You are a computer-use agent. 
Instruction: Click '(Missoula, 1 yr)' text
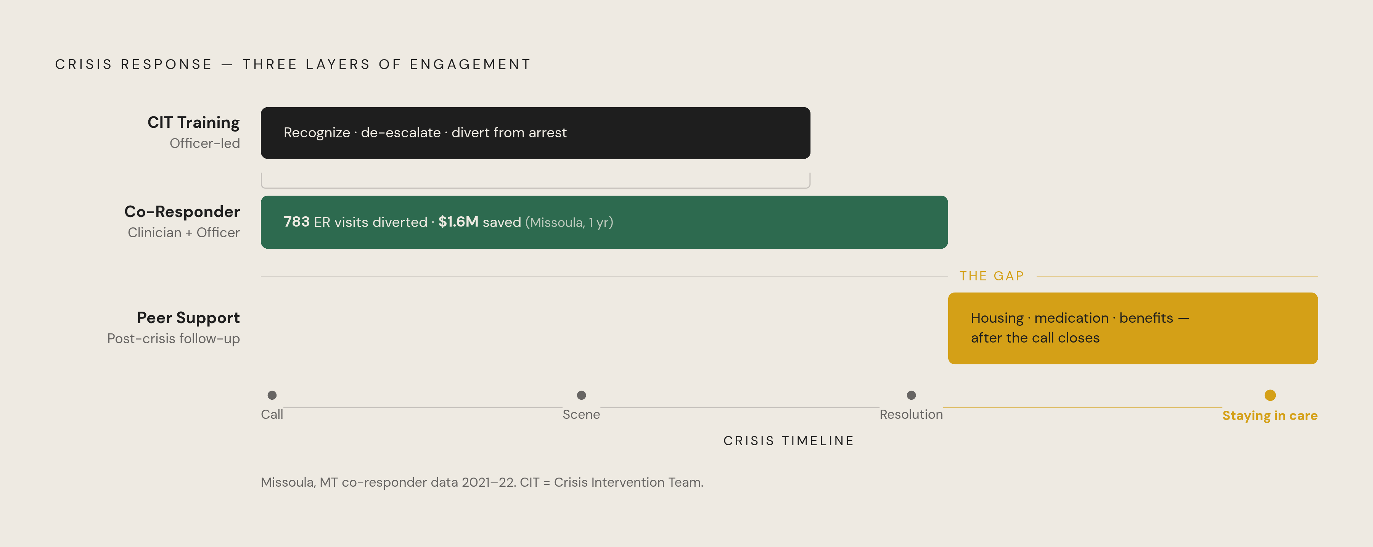(569, 222)
